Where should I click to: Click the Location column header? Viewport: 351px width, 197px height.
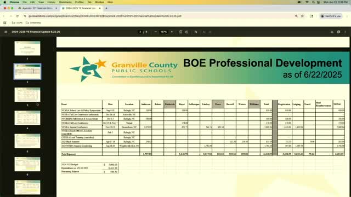(129, 105)
